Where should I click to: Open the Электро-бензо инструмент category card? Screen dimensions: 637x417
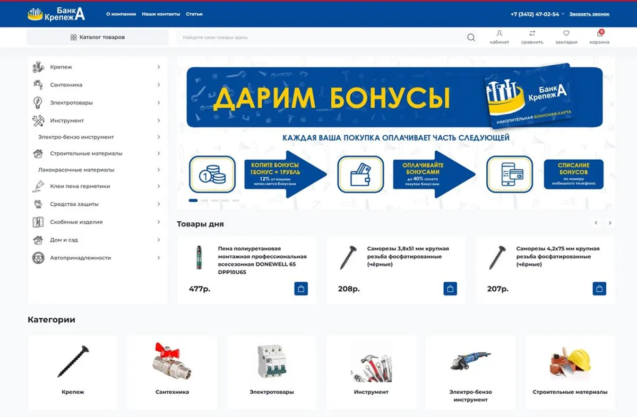470,372
